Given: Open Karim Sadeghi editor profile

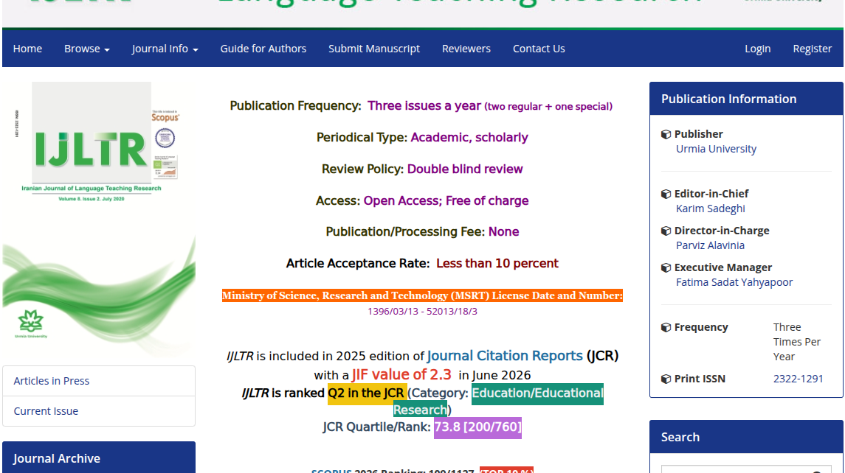Looking at the screenshot, I should 710,209.
